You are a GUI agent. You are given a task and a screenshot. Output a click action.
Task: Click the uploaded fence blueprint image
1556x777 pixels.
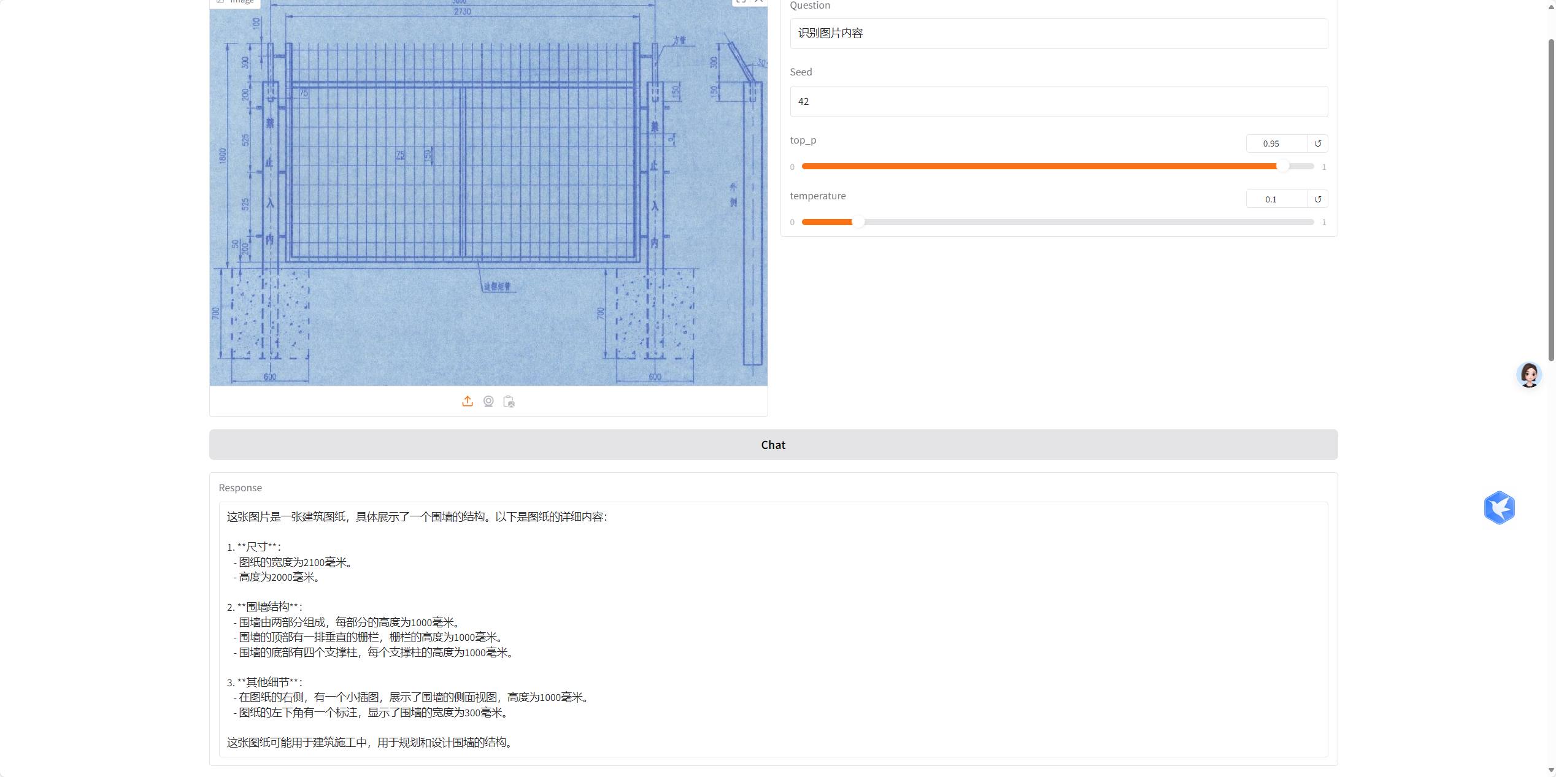coord(488,193)
